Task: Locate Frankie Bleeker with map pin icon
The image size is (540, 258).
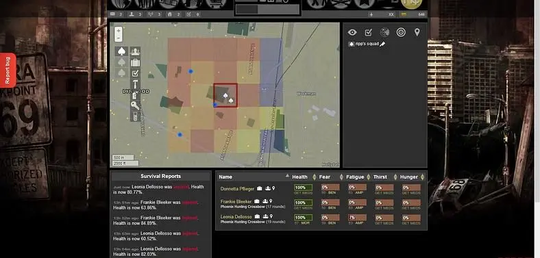Action: pyautogui.click(x=271, y=201)
